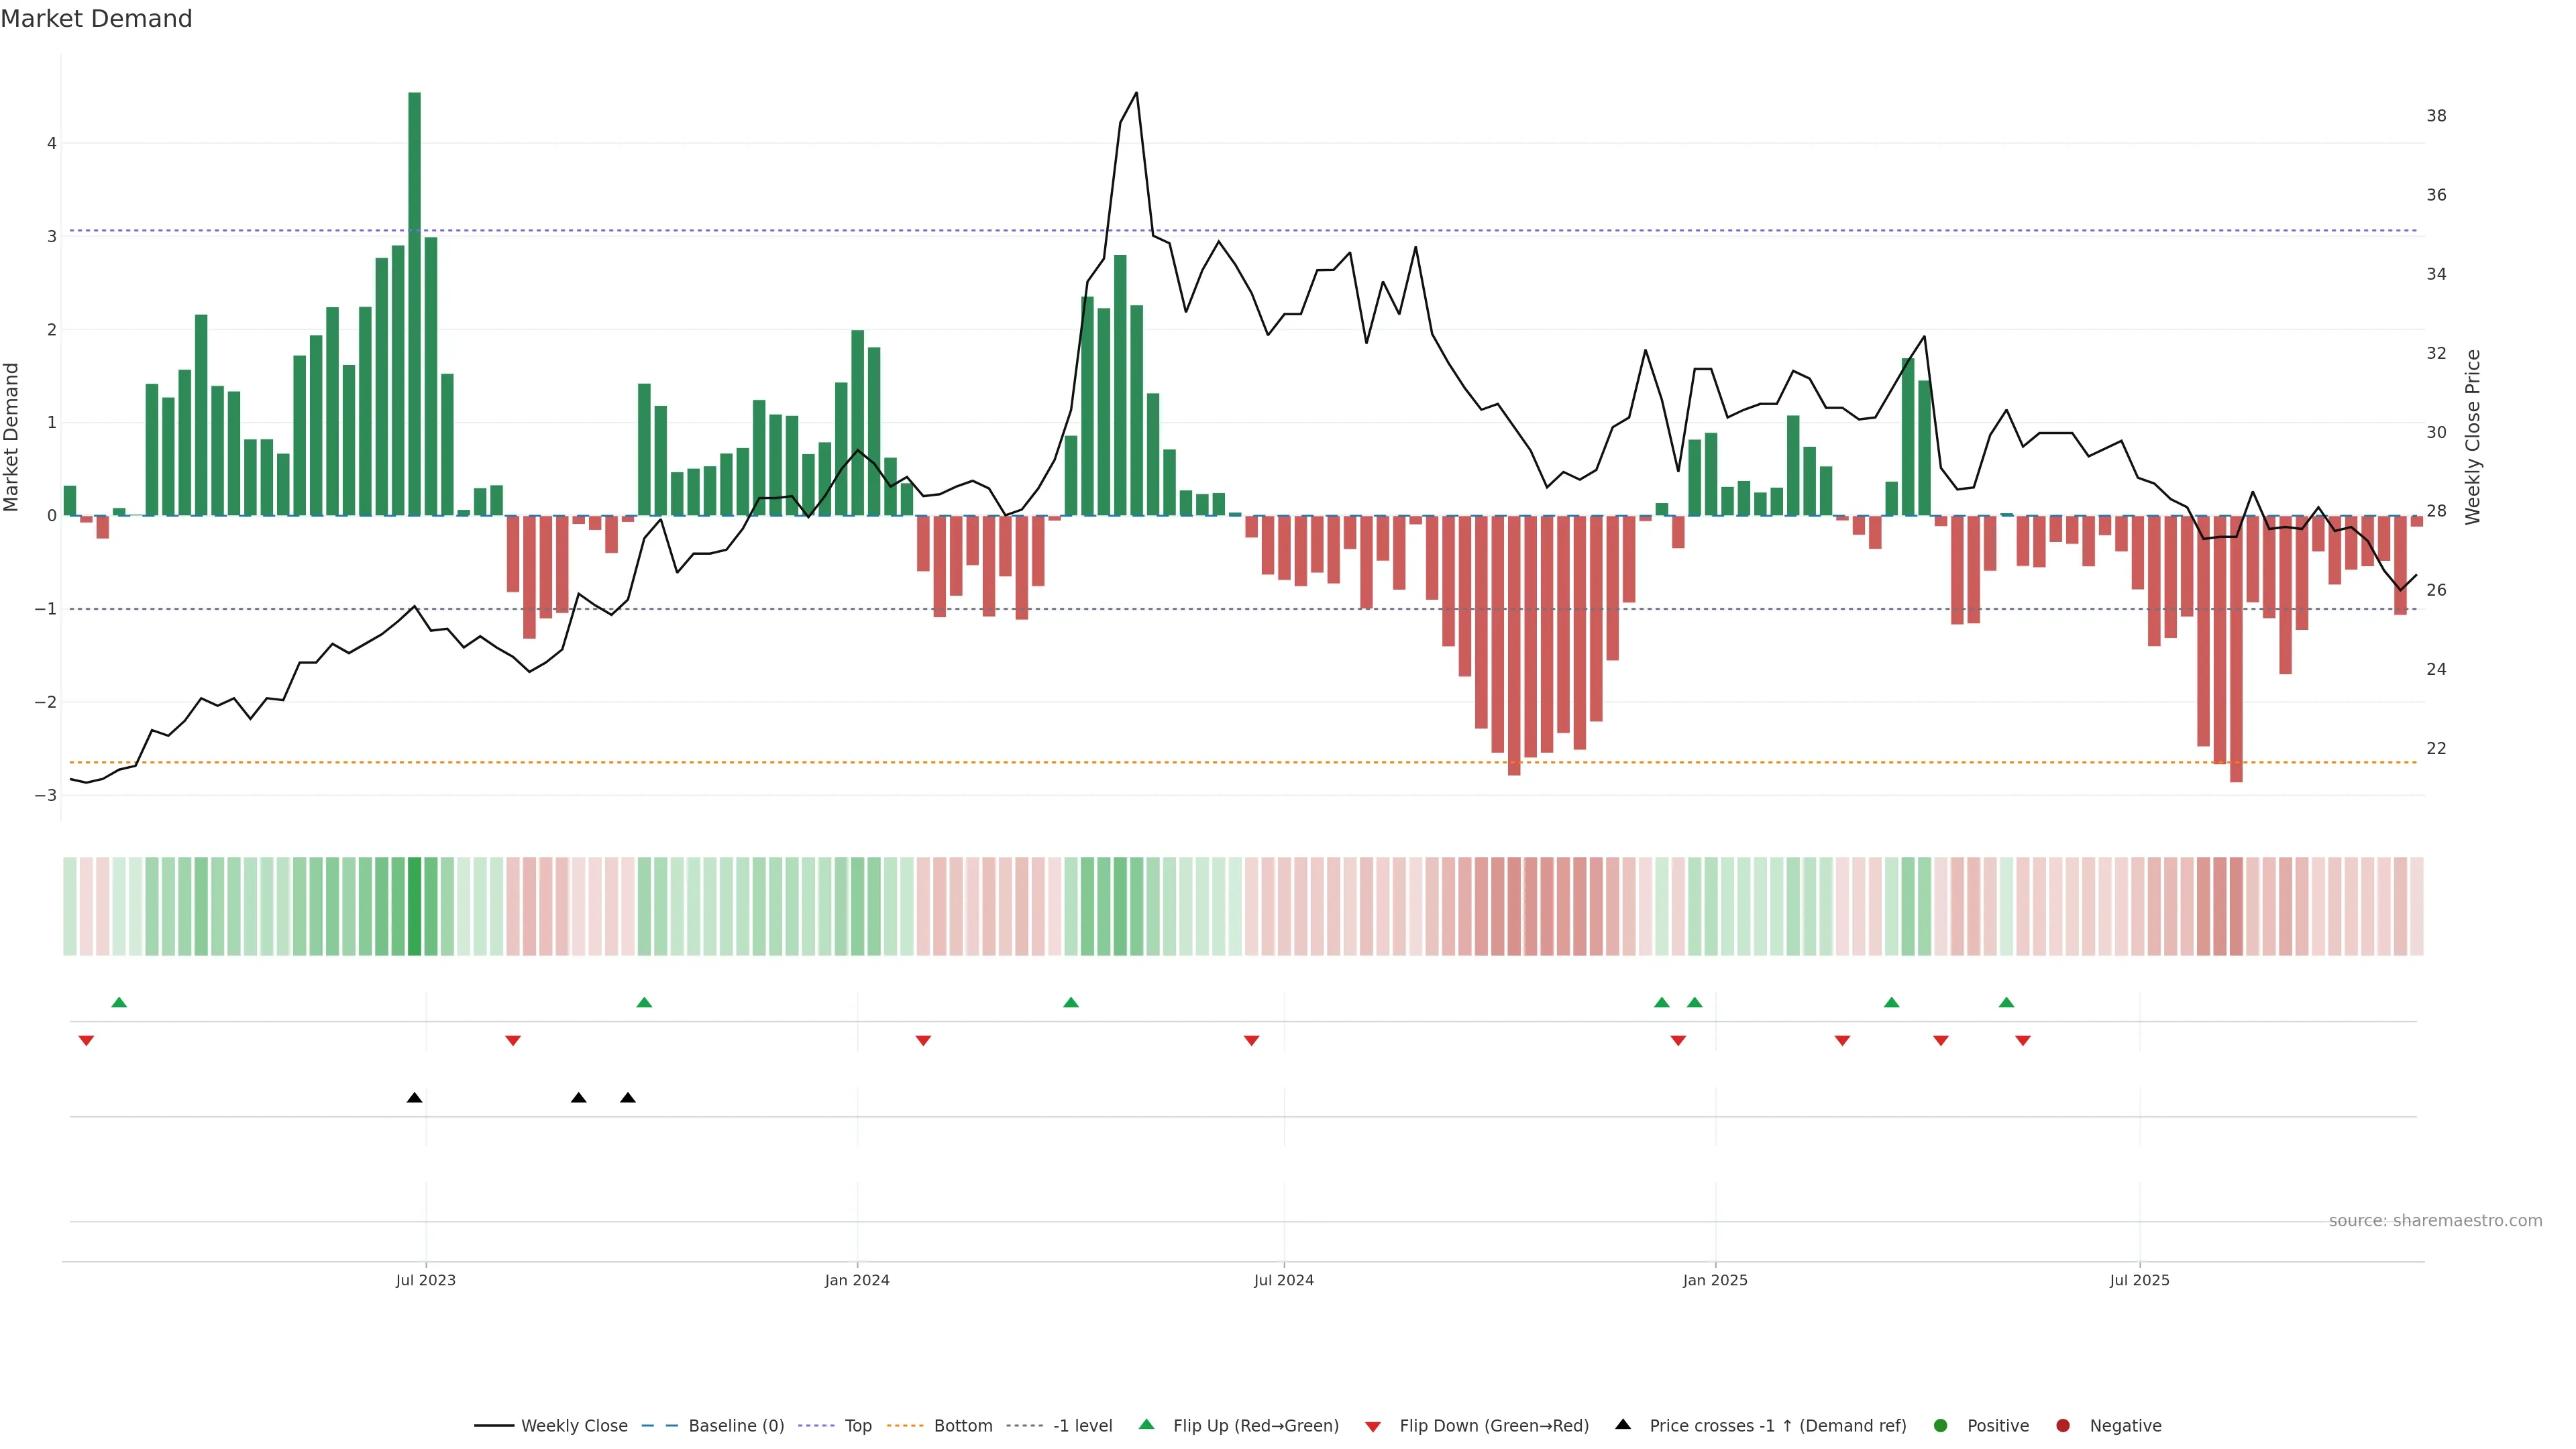The height and width of the screenshot is (1449, 2576).
Task: Click the Jul 2023 x-axis label
Action: (425, 1280)
